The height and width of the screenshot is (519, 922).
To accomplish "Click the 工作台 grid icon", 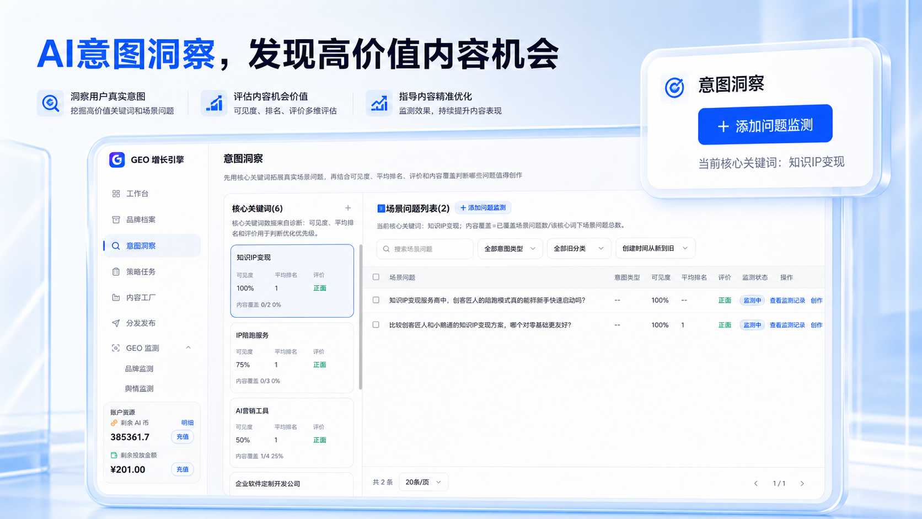I will point(116,194).
